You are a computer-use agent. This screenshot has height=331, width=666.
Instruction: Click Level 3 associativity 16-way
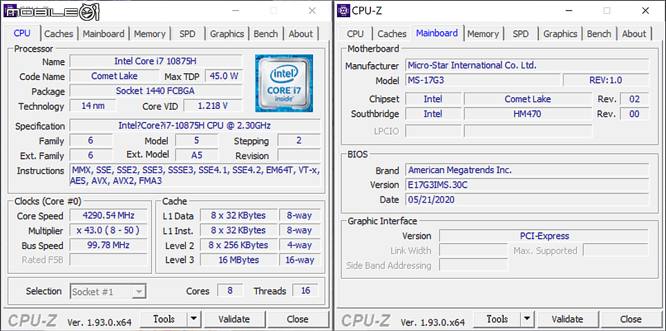point(299,260)
